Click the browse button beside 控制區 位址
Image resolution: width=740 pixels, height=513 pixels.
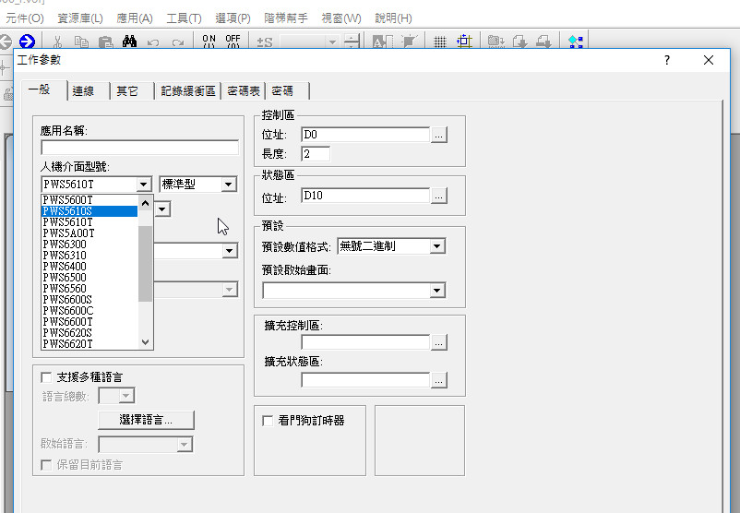(x=439, y=135)
